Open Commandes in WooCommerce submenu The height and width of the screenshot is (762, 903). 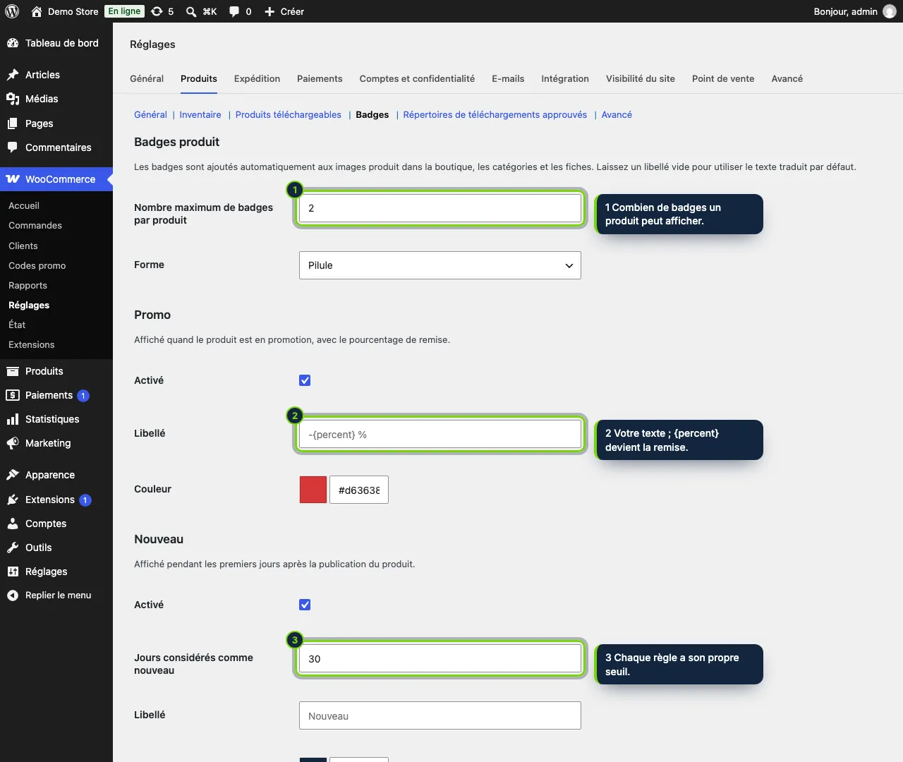coord(35,226)
